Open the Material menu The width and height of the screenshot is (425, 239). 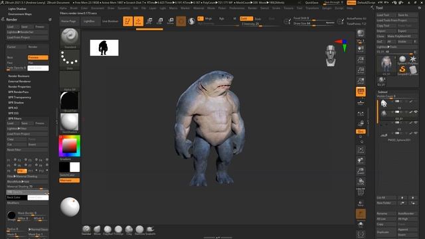[x=199, y=8]
